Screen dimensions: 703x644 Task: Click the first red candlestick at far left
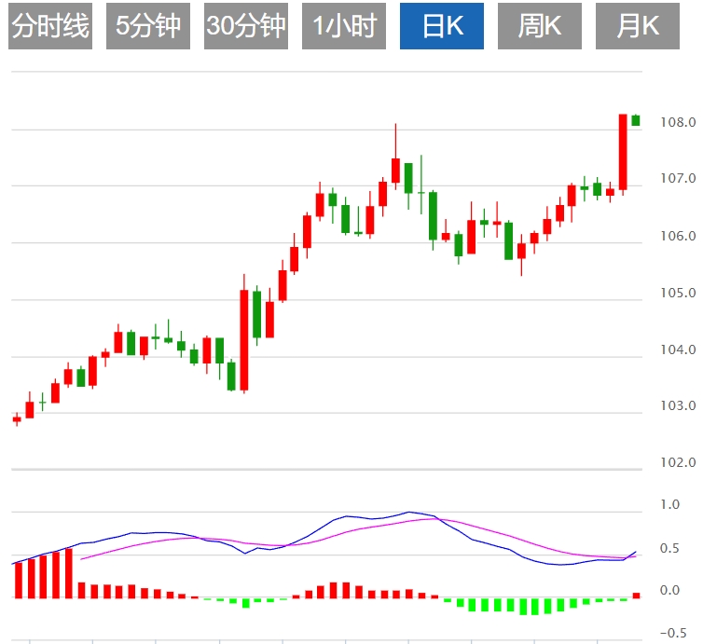pyautogui.click(x=17, y=419)
